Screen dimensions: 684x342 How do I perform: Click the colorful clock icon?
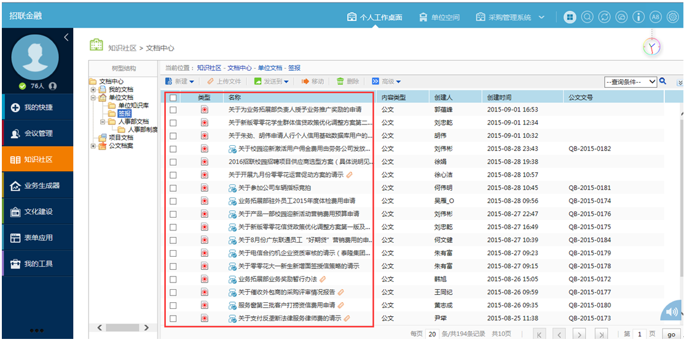[x=652, y=47]
